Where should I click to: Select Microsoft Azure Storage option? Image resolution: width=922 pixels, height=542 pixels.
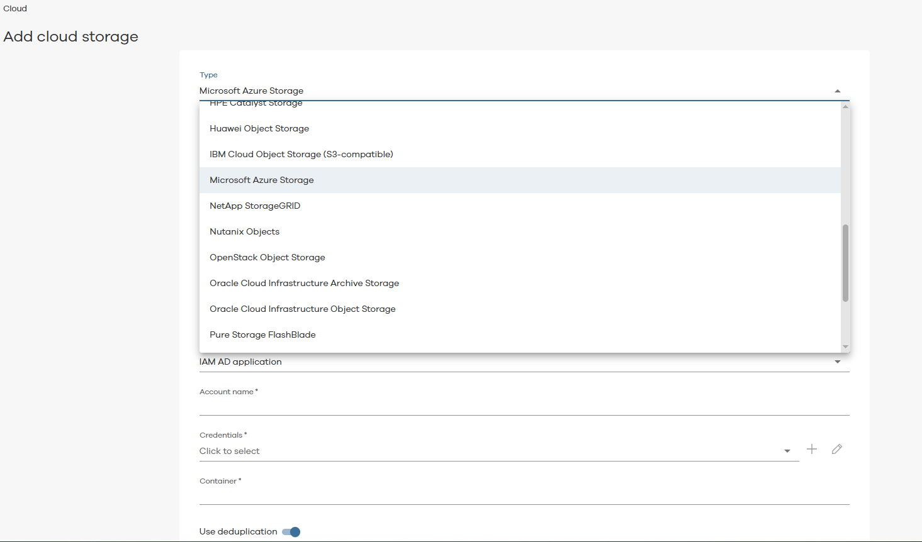[x=262, y=180]
